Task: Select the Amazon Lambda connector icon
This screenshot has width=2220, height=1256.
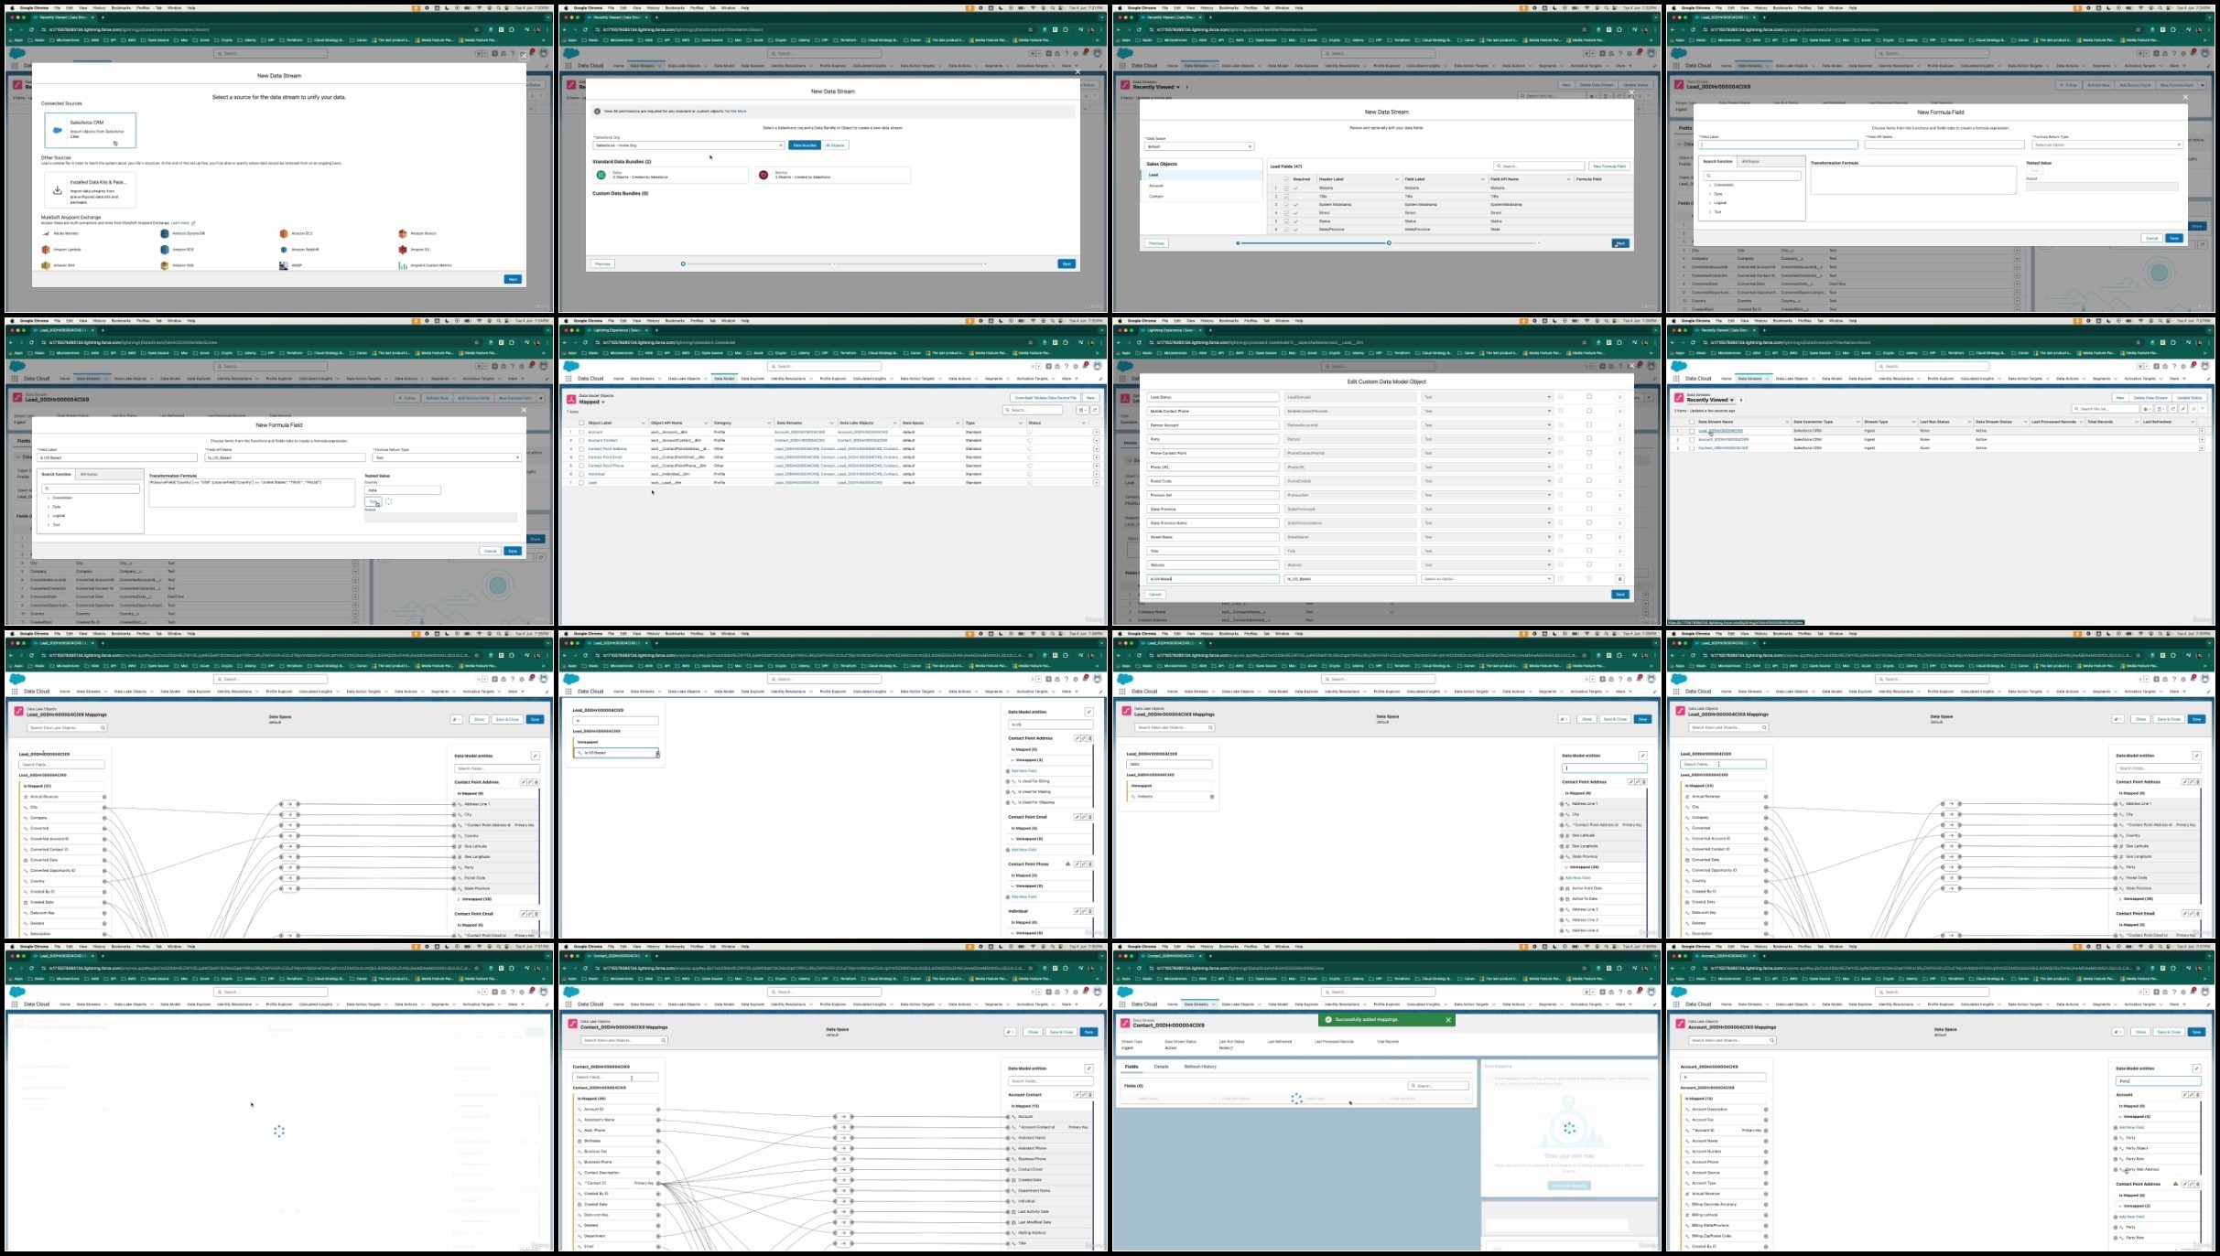Action: click(46, 249)
